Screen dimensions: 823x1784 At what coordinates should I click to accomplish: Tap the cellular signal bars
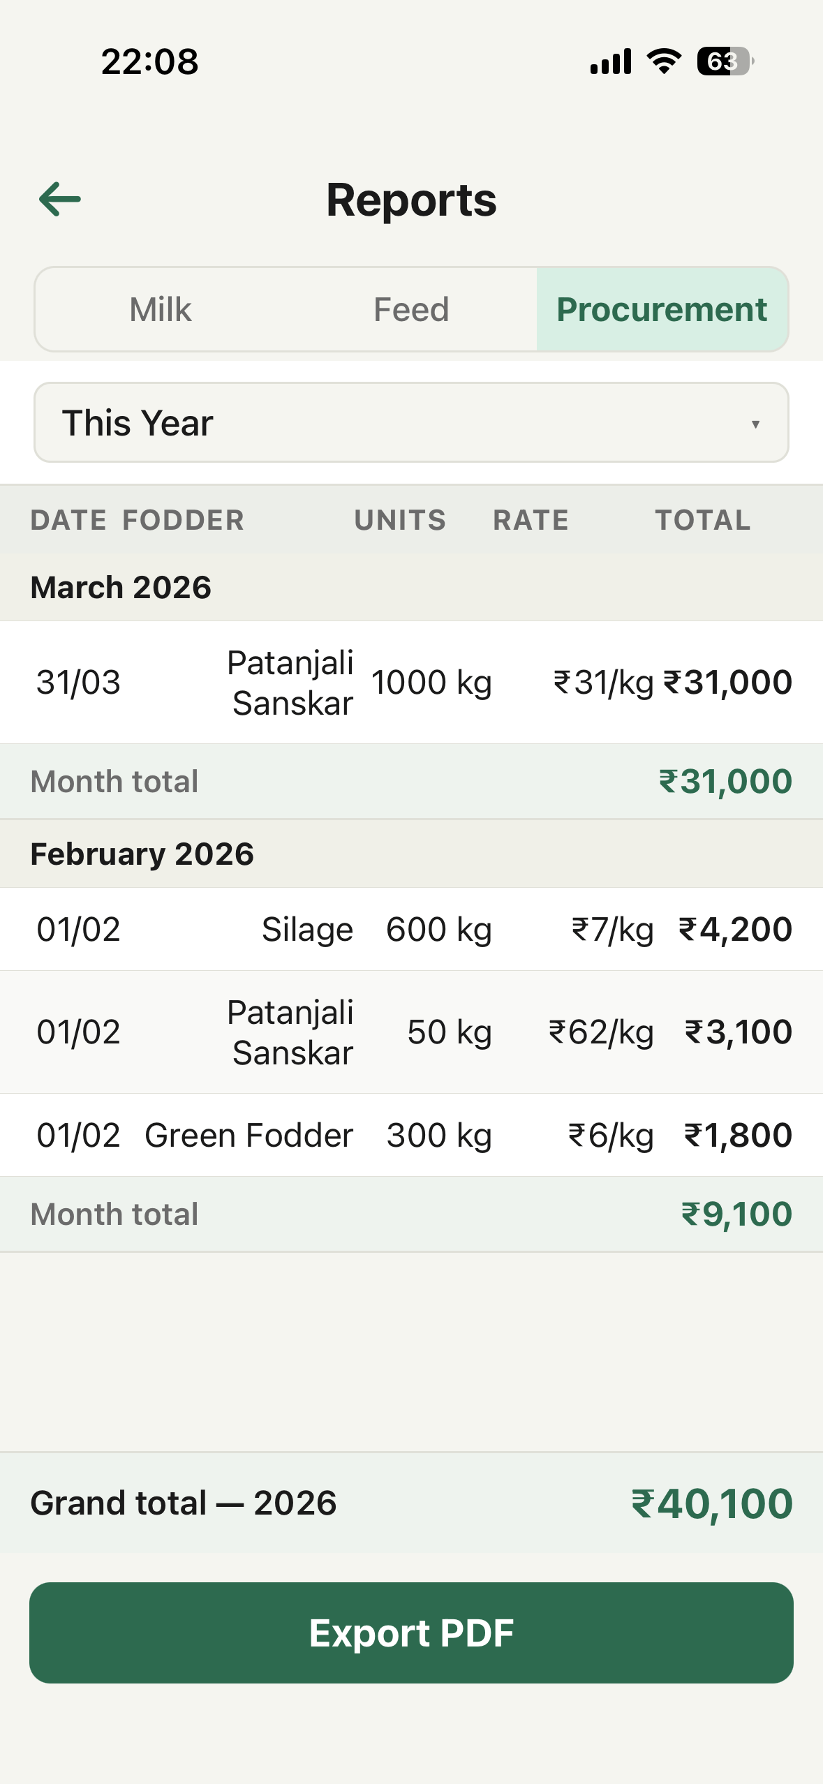click(611, 61)
